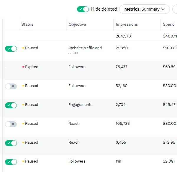Click the $45.47 spend cell
This screenshot has width=177, height=172.
[x=169, y=105]
